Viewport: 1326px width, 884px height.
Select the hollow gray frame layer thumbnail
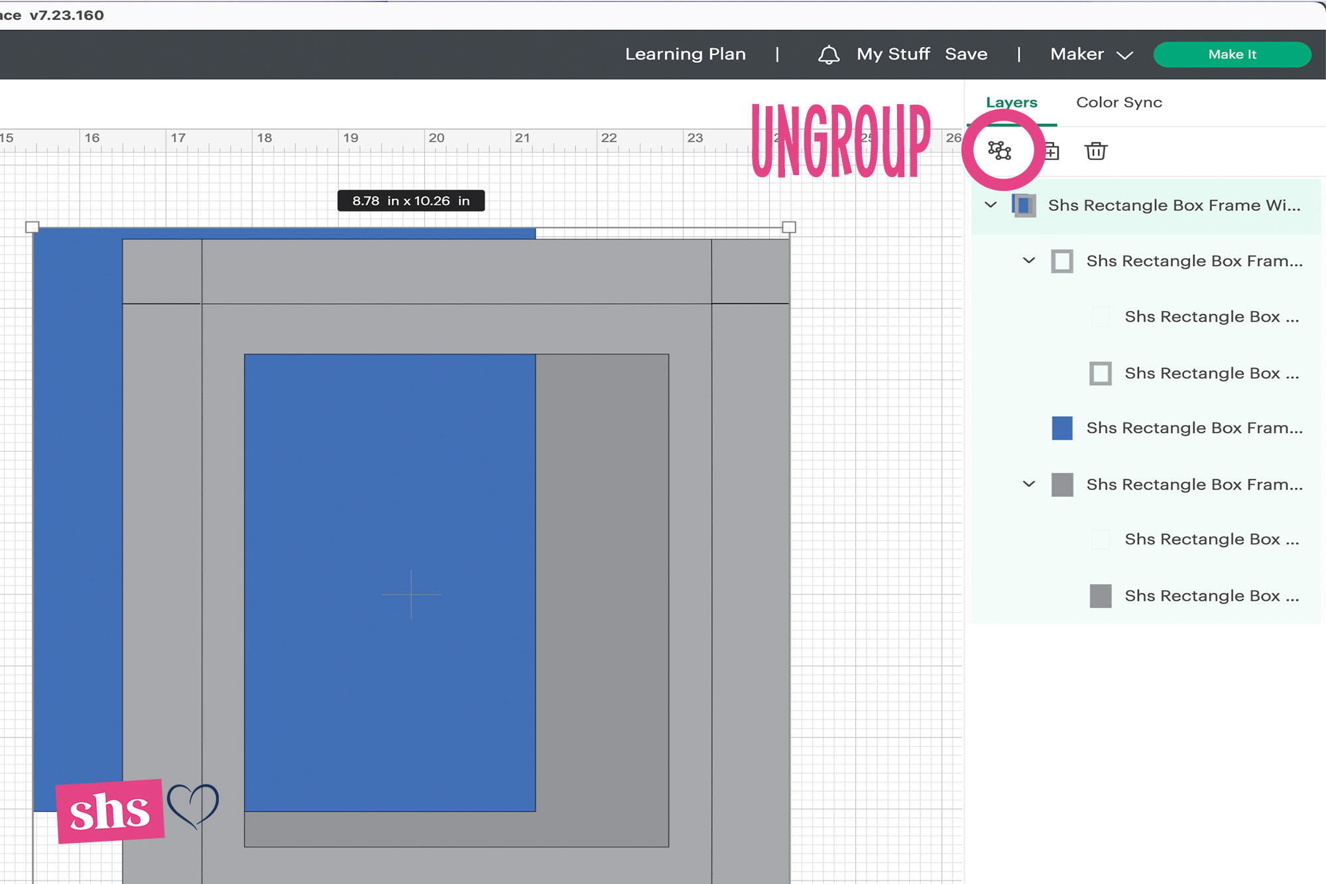click(1063, 261)
